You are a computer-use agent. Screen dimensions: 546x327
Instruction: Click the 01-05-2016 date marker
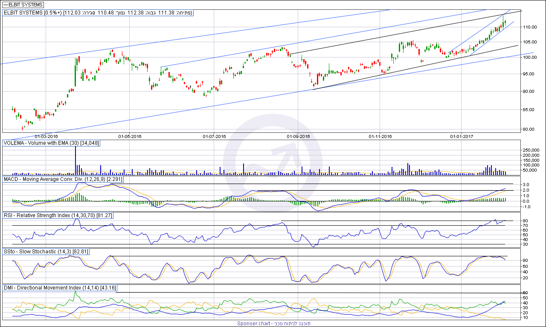[x=130, y=137]
